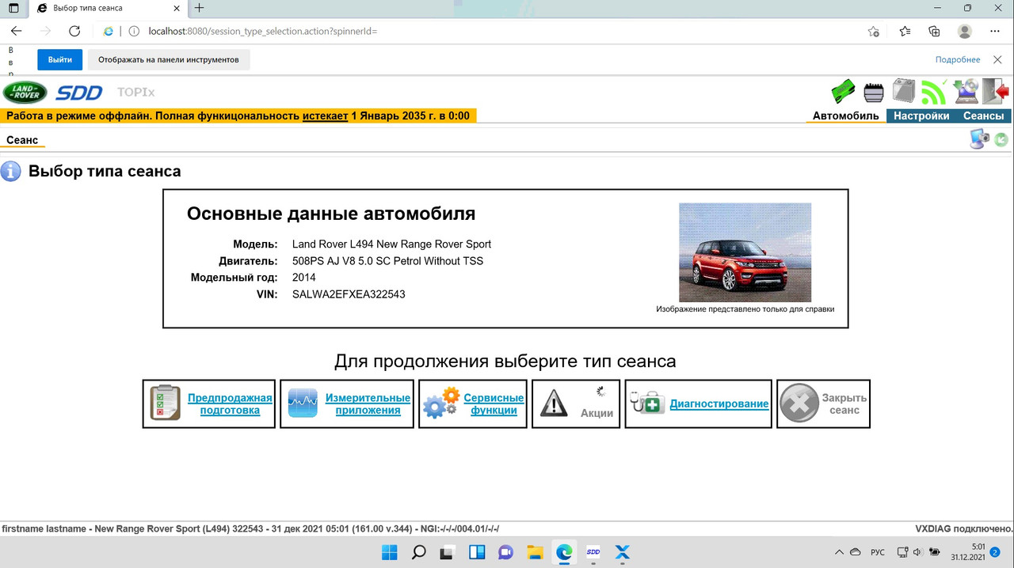Open the taskbar search icon
The height and width of the screenshot is (568, 1014).
419,552
